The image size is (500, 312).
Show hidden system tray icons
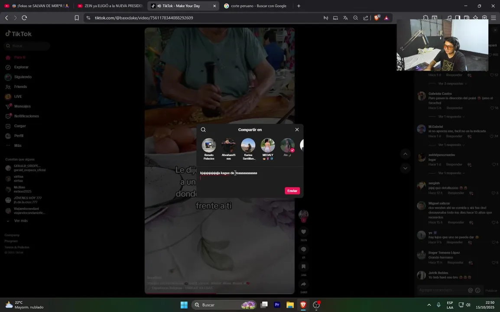click(x=429, y=305)
